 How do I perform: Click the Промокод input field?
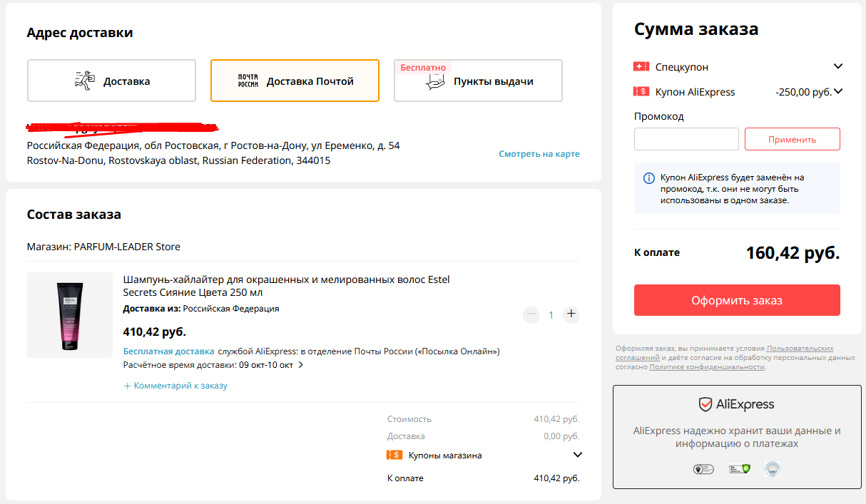[686, 139]
